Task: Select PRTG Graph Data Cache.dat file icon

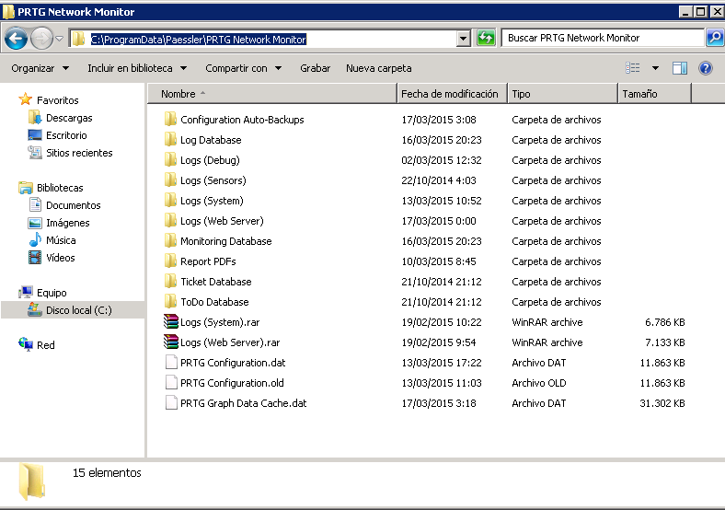Action: (x=171, y=403)
